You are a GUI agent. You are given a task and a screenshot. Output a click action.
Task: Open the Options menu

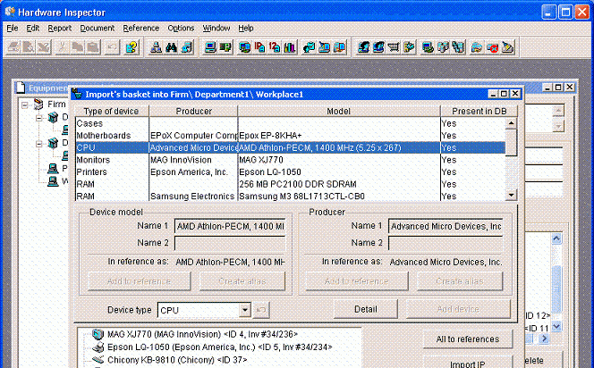pyautogui.click(x=181, y=28)
